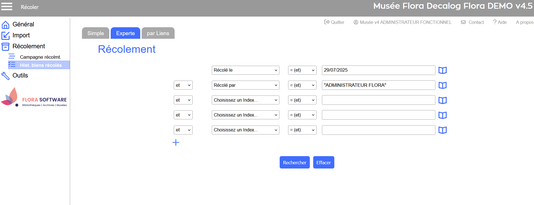Click the plus icon to add criterion
Image resolution: width=534 pixels, height=205 pixels.
[x=176, y=143]
